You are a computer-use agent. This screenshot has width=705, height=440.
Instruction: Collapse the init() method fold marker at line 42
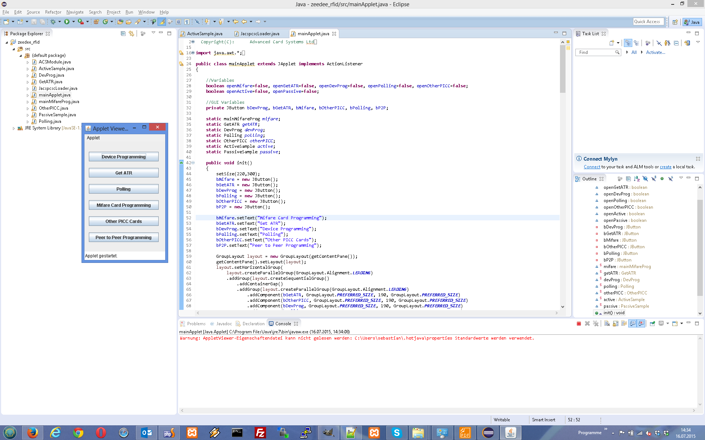(193, 163)
